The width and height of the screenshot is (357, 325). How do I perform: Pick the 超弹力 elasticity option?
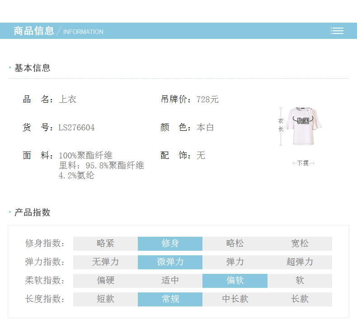(x=300, y=262)
